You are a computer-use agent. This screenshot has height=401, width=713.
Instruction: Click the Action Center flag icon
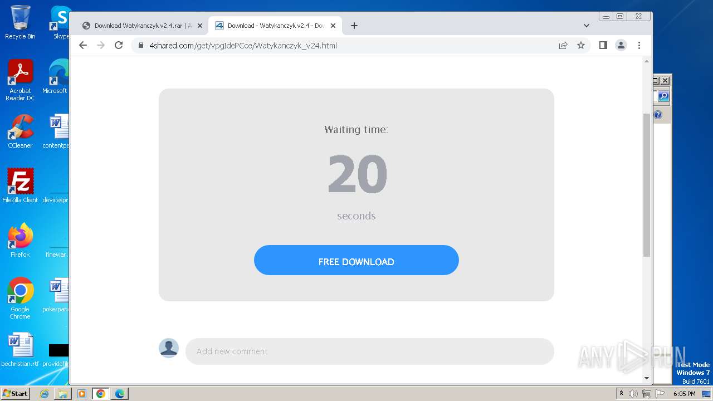(660, 394)
